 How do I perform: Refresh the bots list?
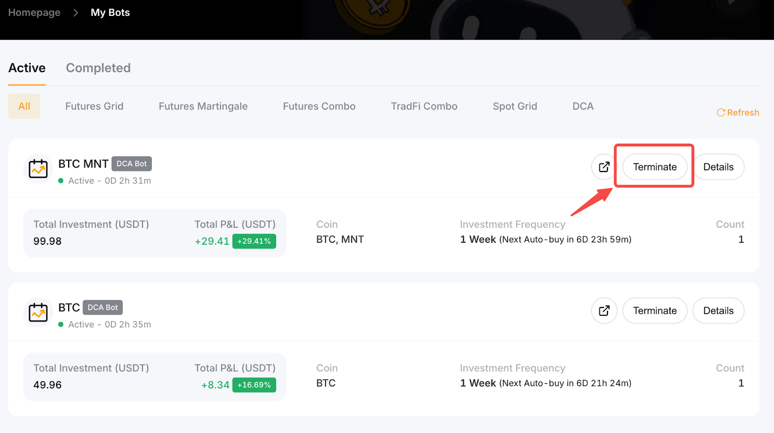point(738,112)
